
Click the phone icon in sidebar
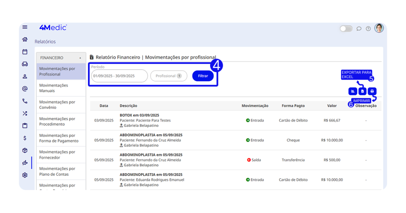point(25,101)
